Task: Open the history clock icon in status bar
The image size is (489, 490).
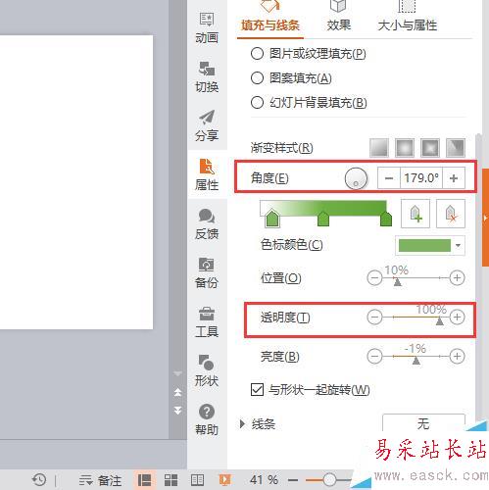Action: 39,480
